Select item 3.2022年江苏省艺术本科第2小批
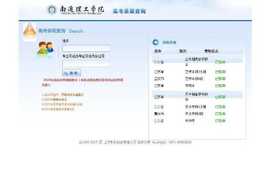 [x=62, y=104]
